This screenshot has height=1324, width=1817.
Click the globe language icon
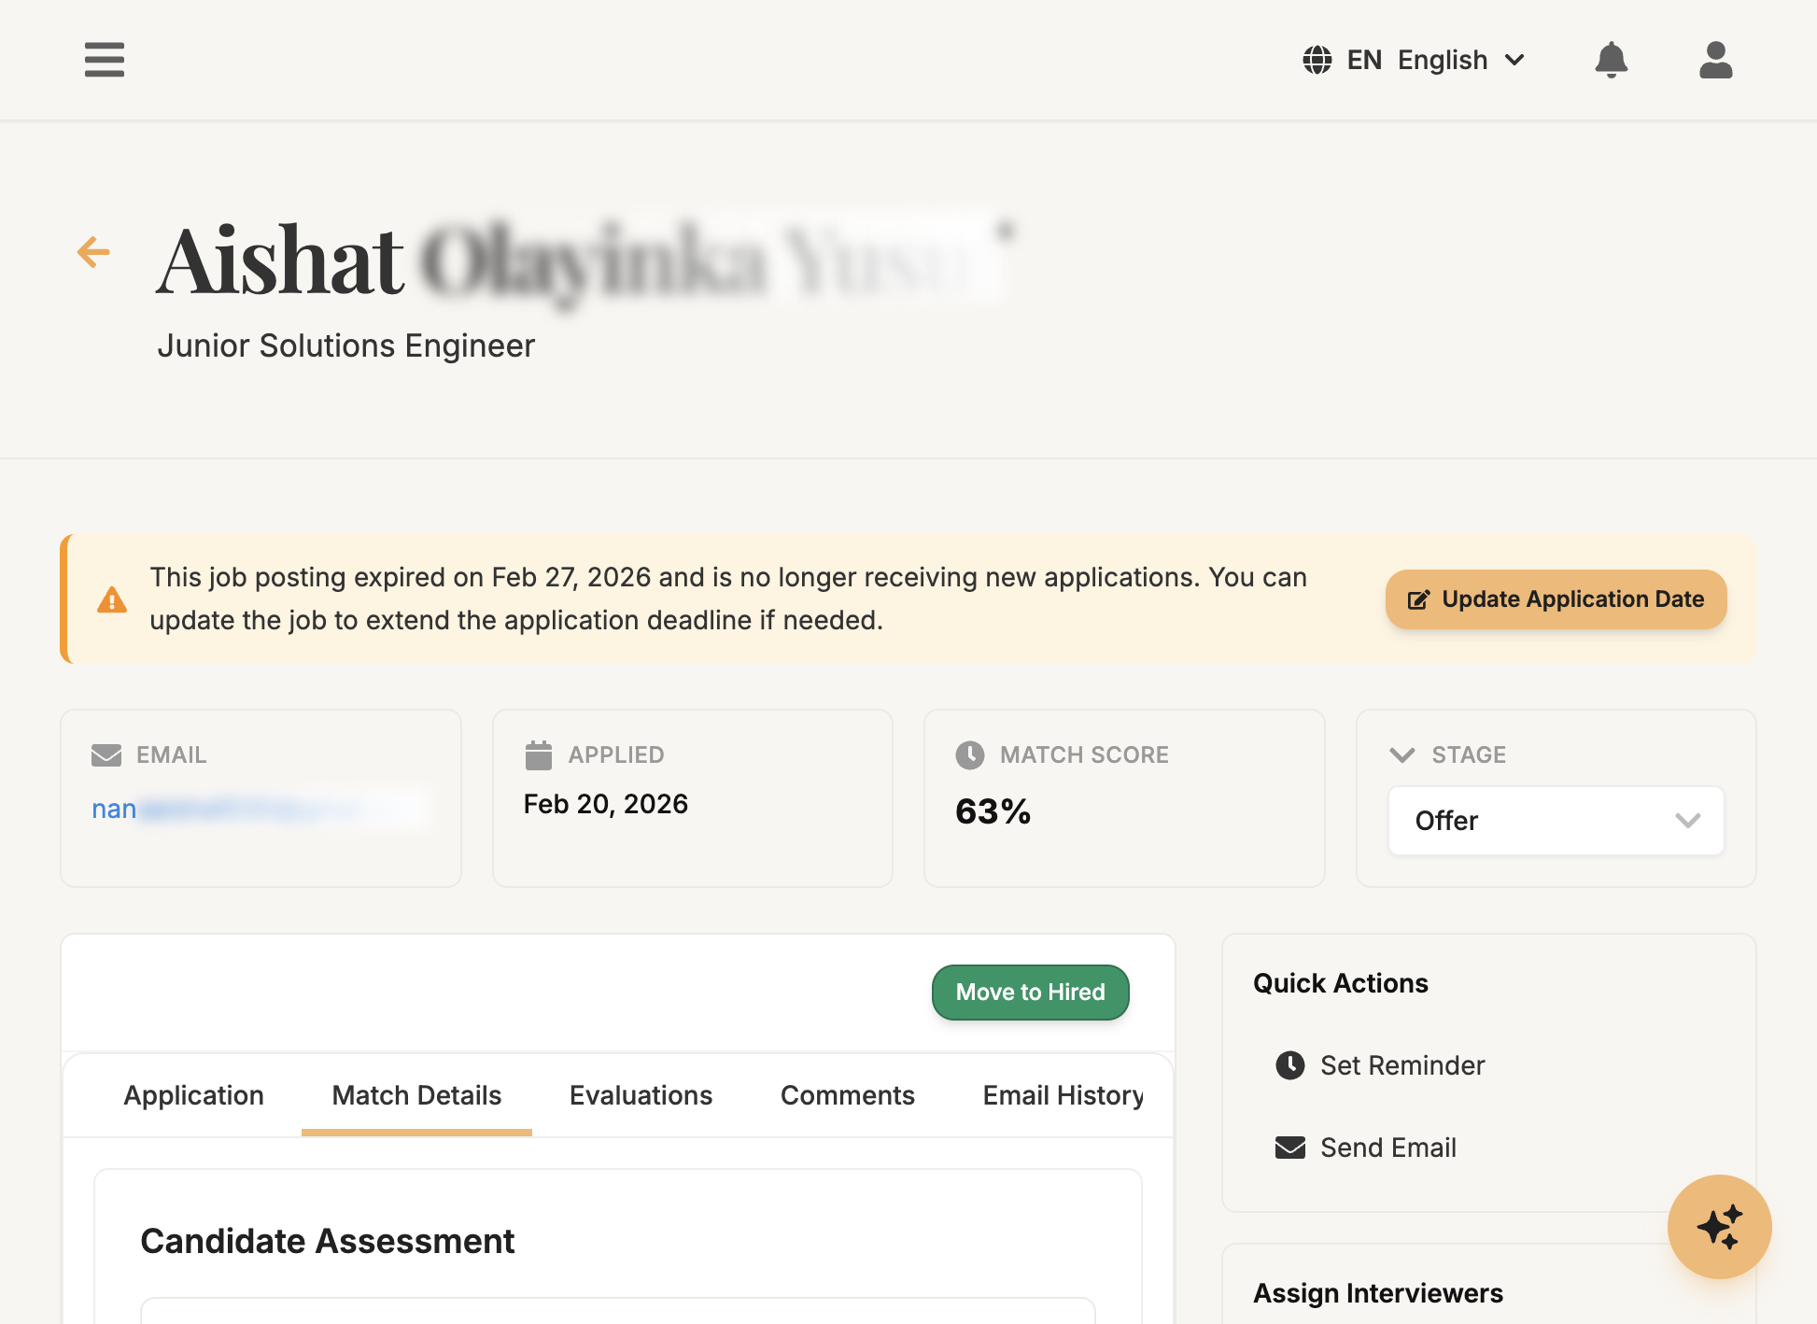pos(1317,60)
